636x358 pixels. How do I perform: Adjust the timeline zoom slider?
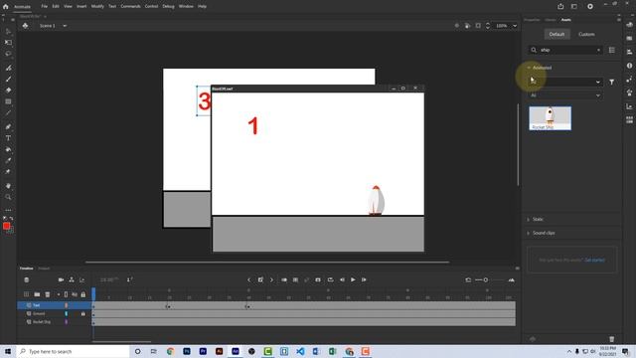[x=485, y=280]
